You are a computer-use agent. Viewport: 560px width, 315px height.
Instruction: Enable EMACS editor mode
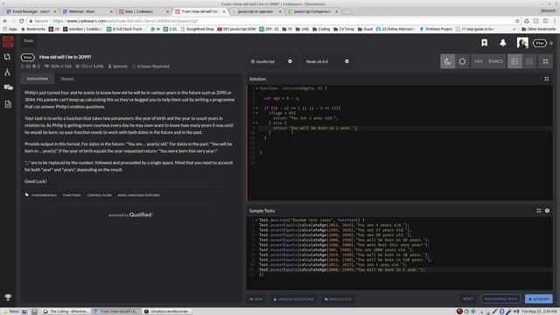(x=495, y=61)
